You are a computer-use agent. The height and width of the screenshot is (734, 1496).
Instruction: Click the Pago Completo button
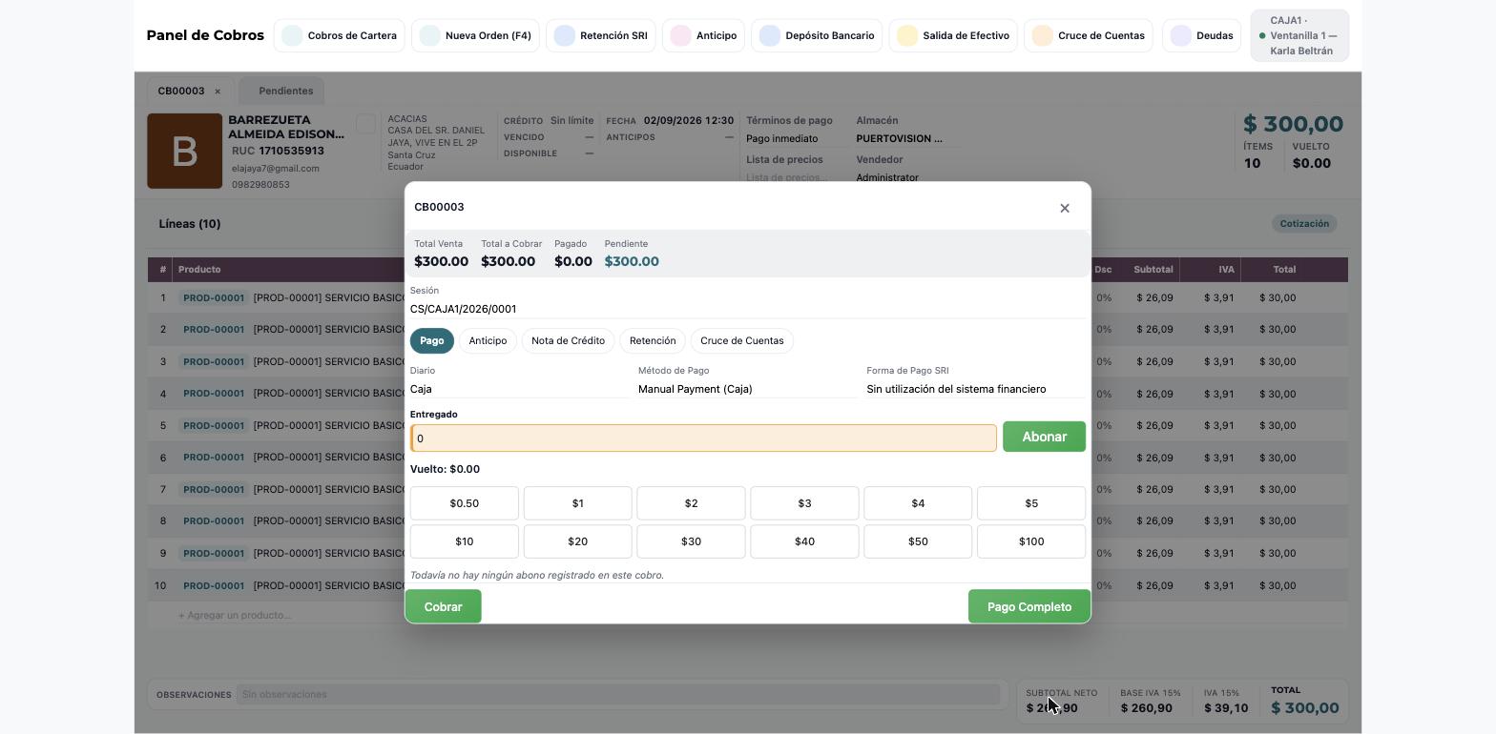pos(1029,606)
